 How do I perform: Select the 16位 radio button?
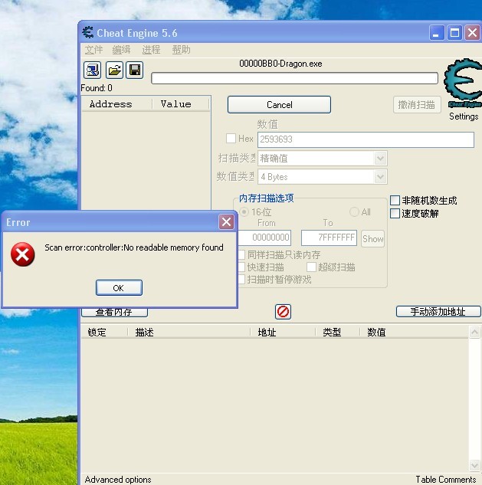coord(244,212)
